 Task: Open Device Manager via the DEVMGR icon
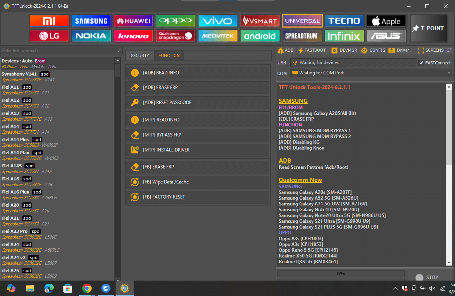(344, 50)
